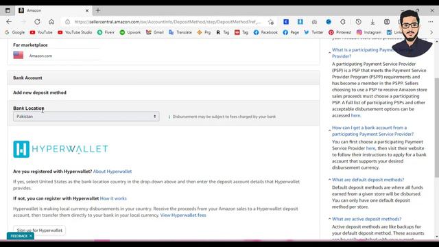This screenshot has height=247, width=439.
Task: Click the round blue extension icon
Action: 329,21
